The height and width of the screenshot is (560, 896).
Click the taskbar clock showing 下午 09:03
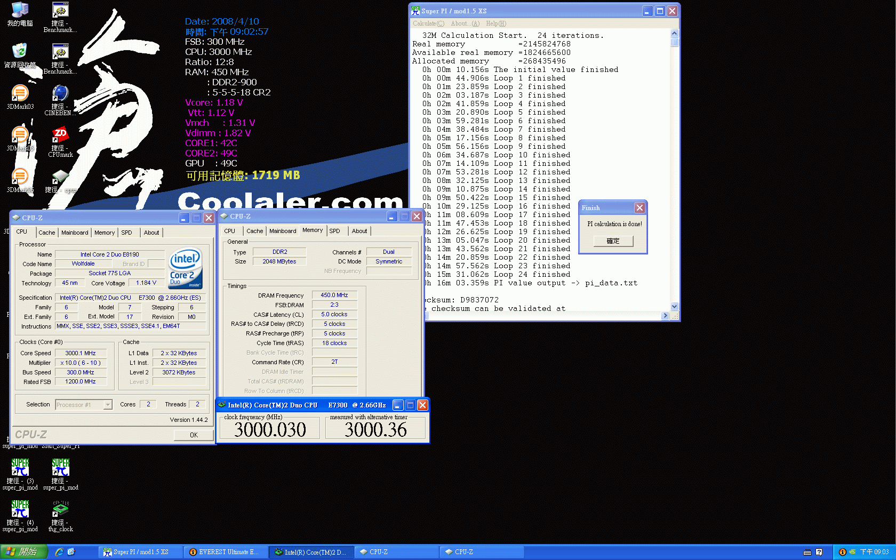[874, 552]
